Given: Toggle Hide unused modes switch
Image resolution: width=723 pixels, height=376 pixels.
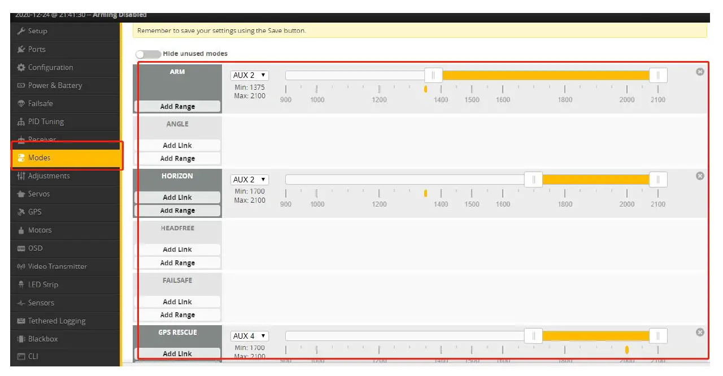Looking at the screenshot, I should coord(148,54).
